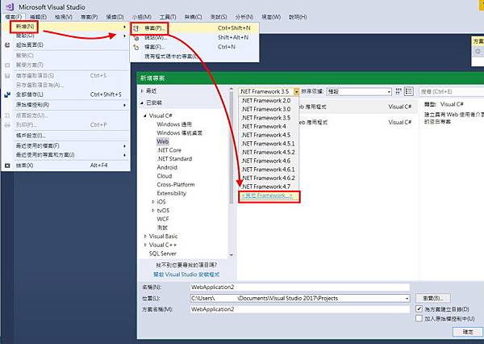Select the Extensibility category
This screenshot has height=344, width=484.
pos(172,194)
